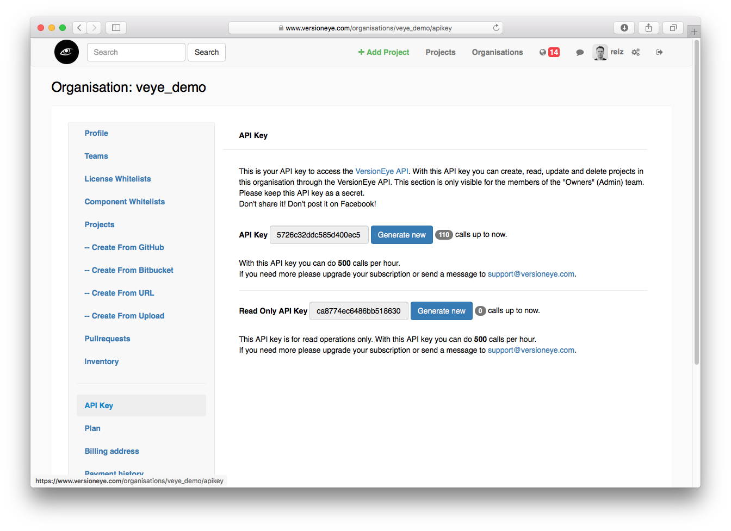Screen dimensions: 731x531
Task: Go back with Safari back arrow
Action: (79, 28)
